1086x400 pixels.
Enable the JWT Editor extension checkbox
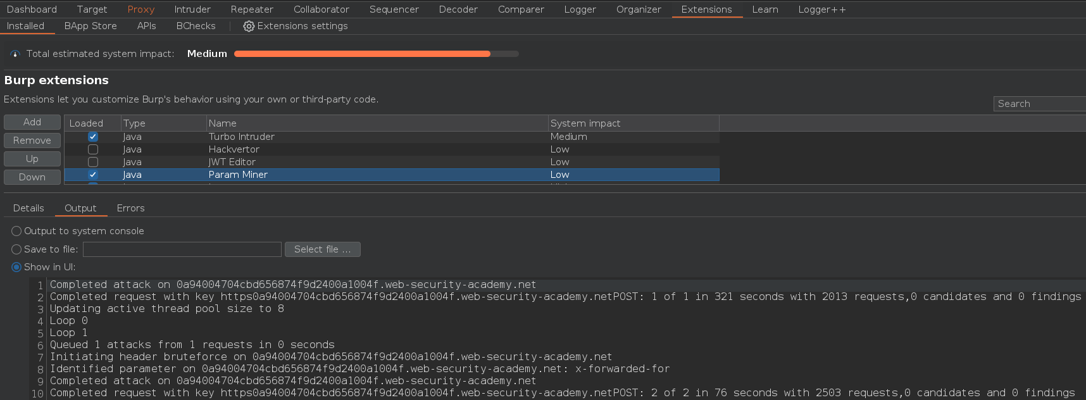pyautogui.click(x=93, y=162)
